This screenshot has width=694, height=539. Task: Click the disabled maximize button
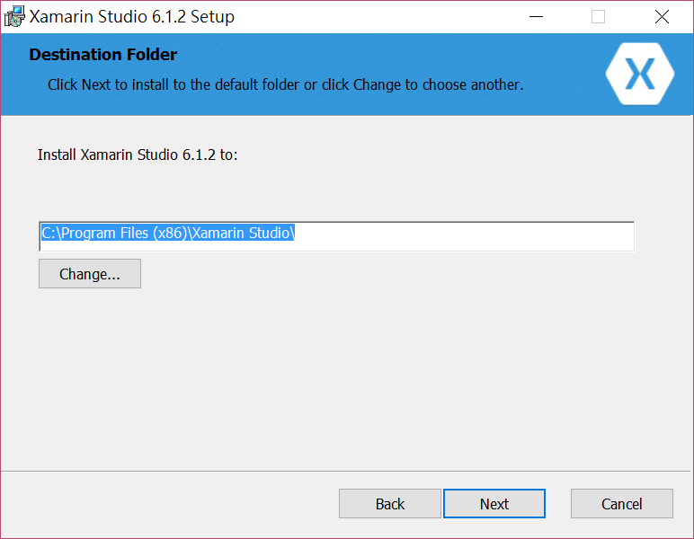pyautogui.click(x=598, y=17)
